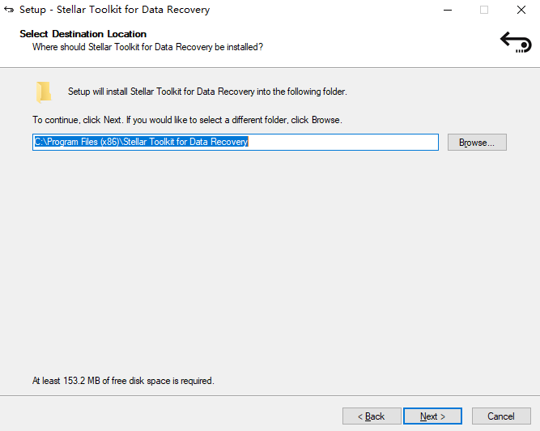Minimize the Setup window

448,10
